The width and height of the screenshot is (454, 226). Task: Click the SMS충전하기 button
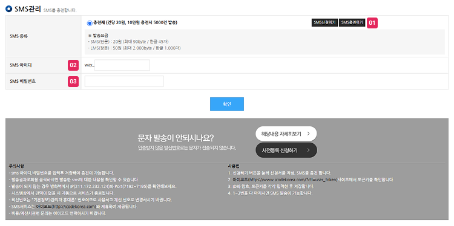pyautogui.click(x=352, y=22)
